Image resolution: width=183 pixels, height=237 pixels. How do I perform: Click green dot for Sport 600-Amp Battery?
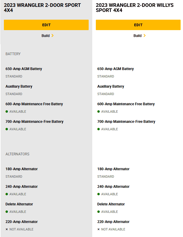7,111
